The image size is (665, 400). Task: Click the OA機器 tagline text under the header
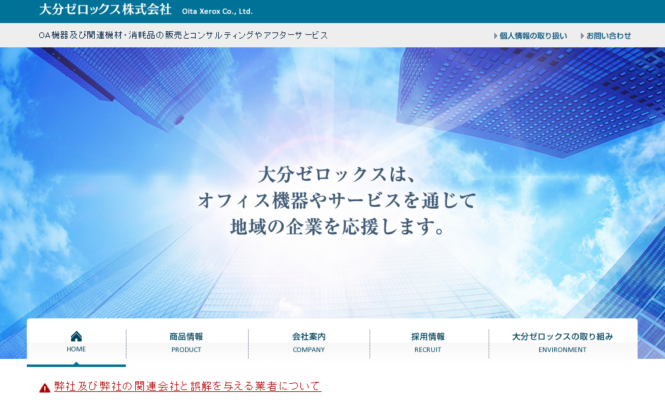[183, 36]
